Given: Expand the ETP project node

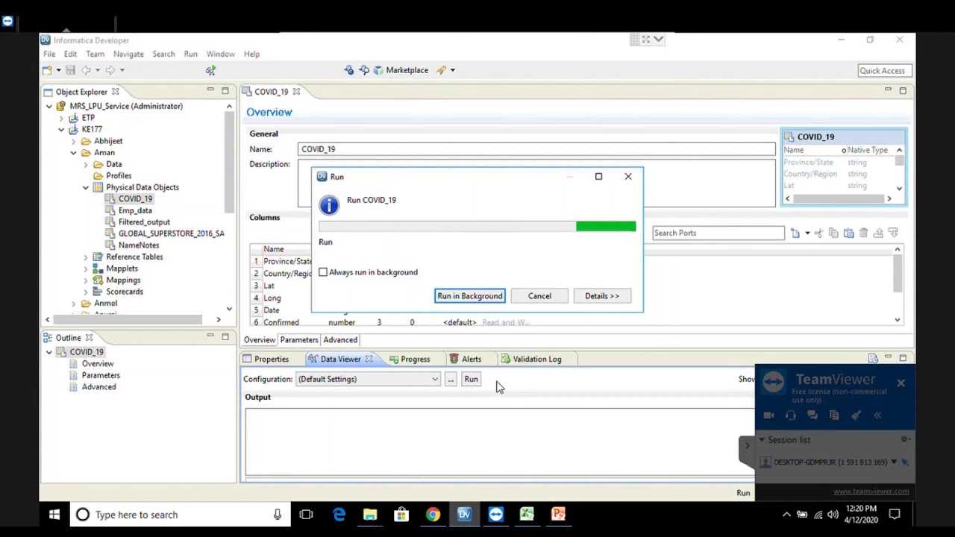Looking at the screenshot, I should (61, 118).
